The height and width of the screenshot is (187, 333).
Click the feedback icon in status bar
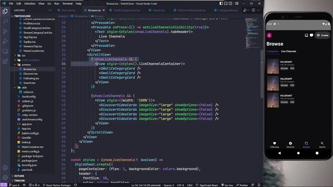[253, 185]
